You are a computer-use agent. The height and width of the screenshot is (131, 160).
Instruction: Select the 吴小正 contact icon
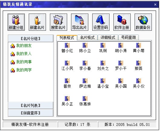click(67, 98)
